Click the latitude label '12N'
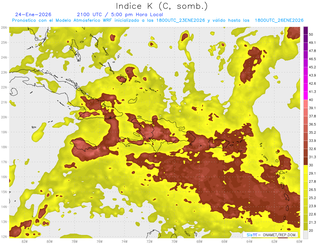Image resolution: width=318 pixels, height=245 pixels. [x=4, y=237]
